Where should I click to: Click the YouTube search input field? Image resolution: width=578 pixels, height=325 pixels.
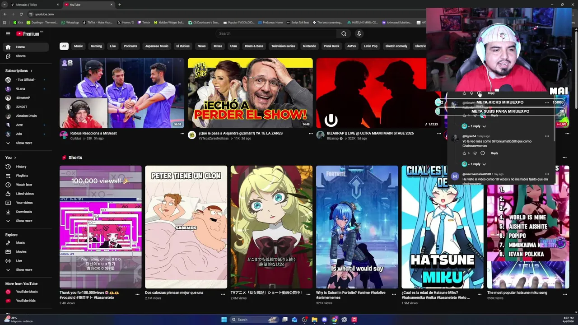pos(276,33)
